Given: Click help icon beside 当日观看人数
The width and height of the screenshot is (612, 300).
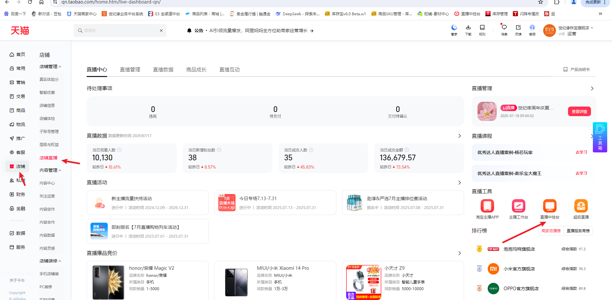Looking at the screenshot, I should click(x=119, y=150).
